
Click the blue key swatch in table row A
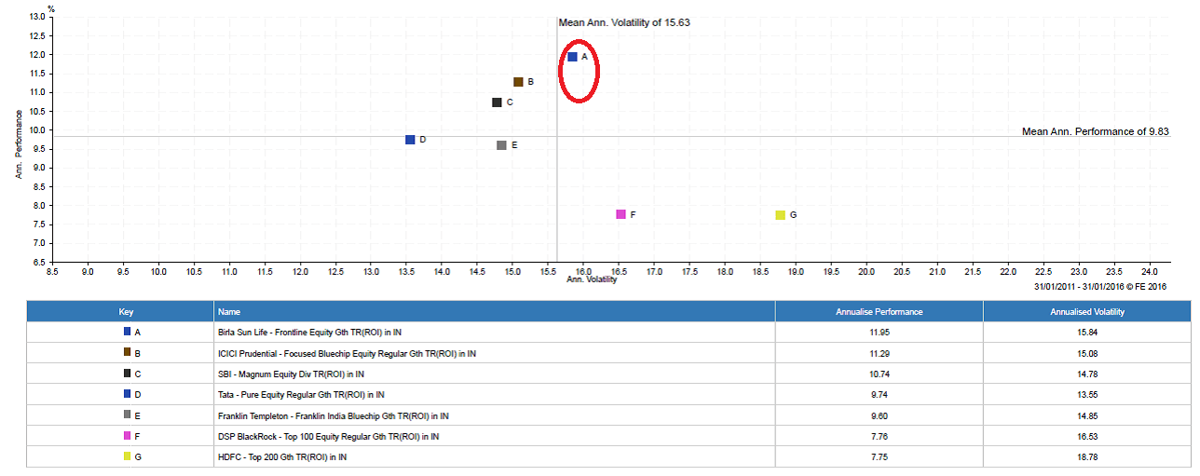tap(127, 332)
